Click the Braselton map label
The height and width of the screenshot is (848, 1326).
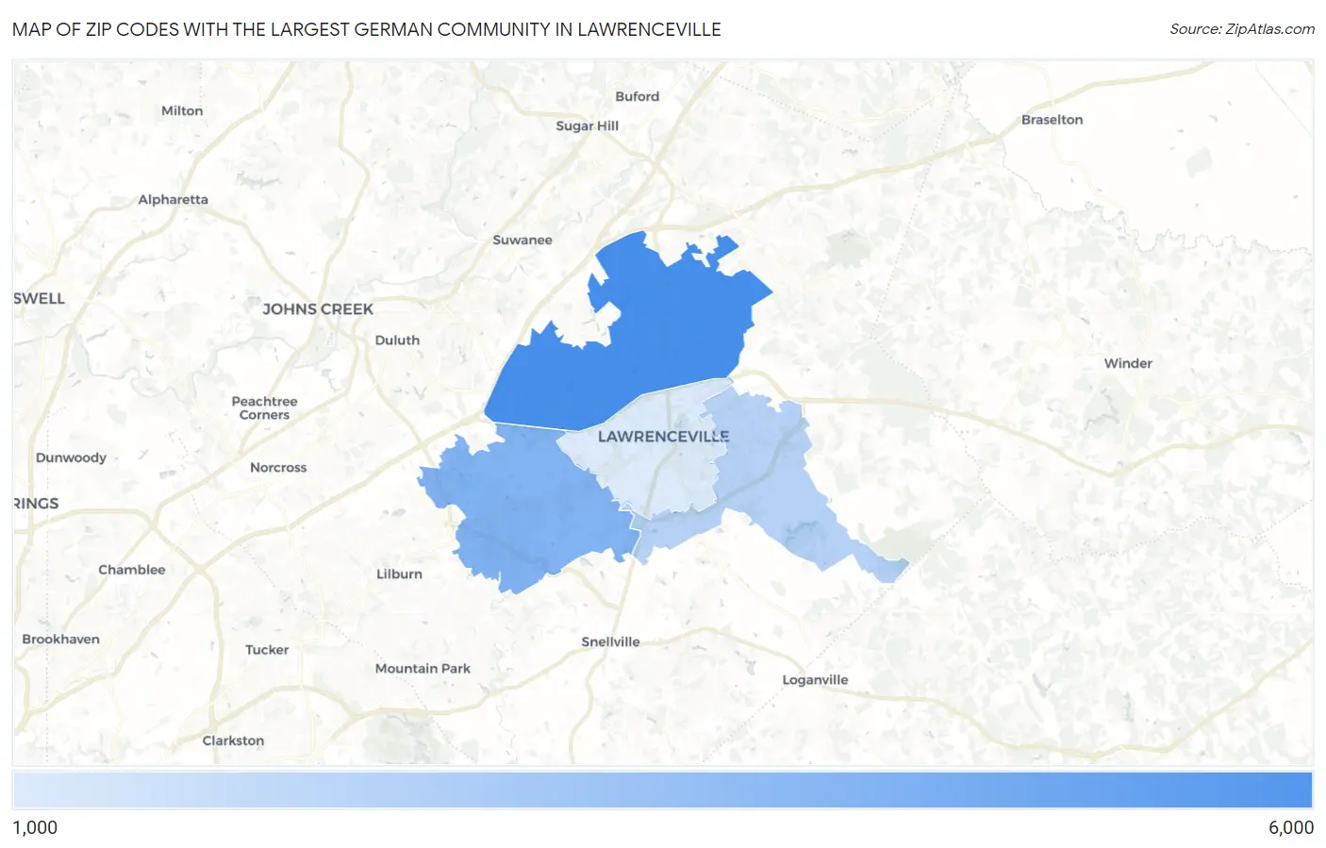[1053, 120]
